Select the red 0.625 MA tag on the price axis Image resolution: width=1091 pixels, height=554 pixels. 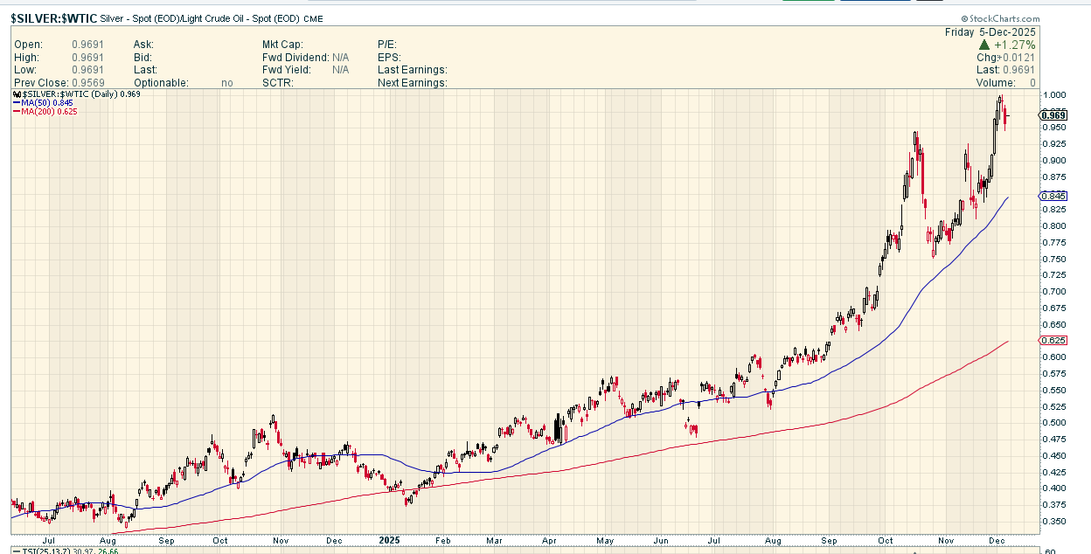click(x=1053, y=340)
